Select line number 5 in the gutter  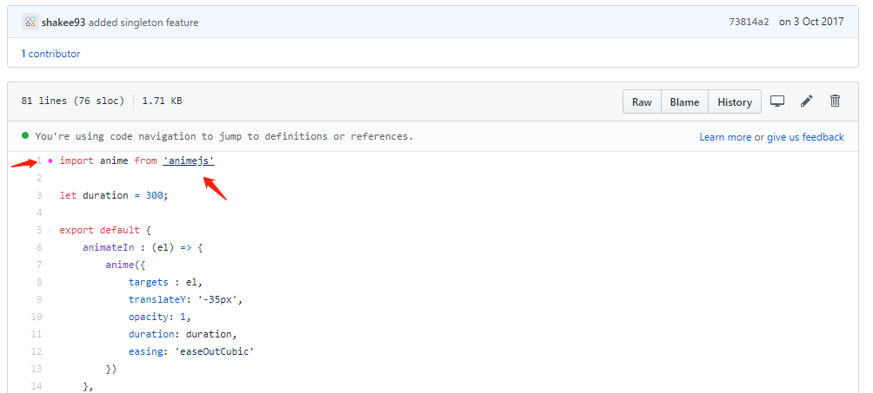(39, 230)
